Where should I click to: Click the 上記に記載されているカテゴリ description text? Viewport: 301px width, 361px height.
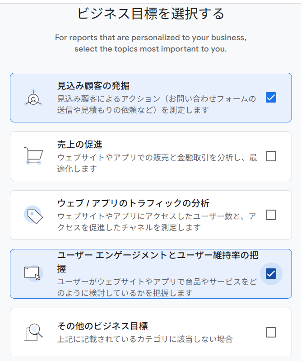point(145,339)
